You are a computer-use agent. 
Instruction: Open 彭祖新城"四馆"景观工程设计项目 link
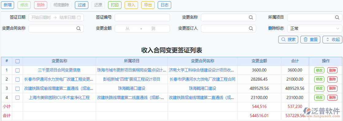(x=132, y=79)
